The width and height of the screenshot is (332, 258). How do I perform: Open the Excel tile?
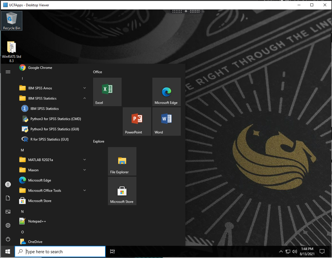click(x=107, y=92)
